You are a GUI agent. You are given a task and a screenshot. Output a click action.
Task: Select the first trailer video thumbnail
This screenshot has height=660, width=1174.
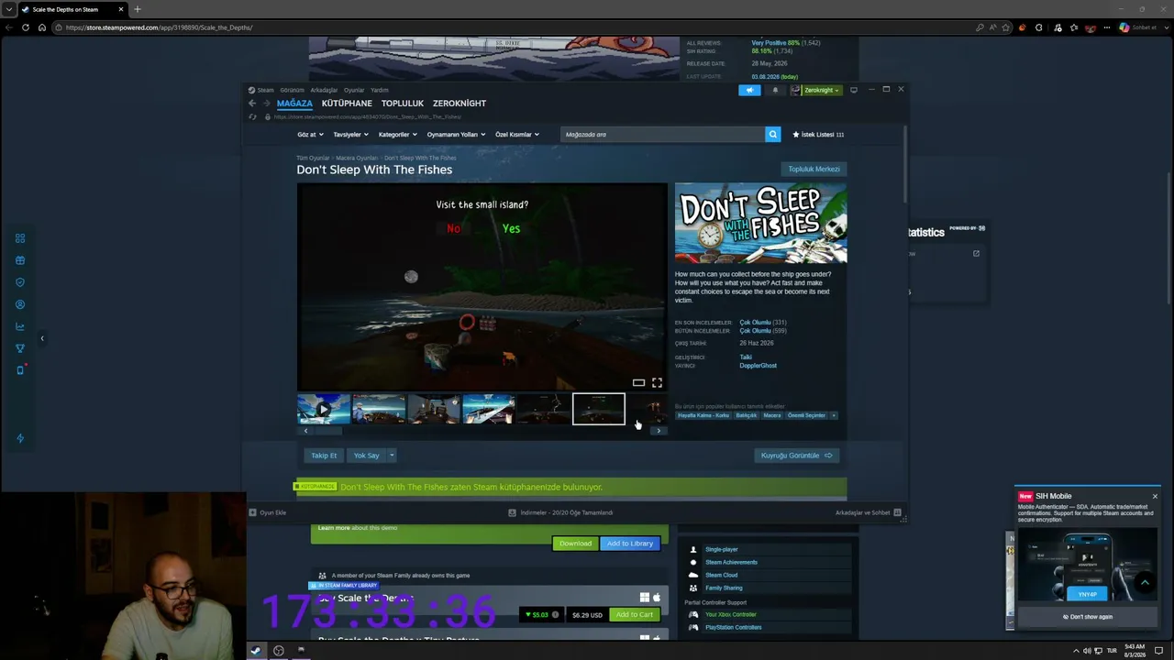click(324, 409)
